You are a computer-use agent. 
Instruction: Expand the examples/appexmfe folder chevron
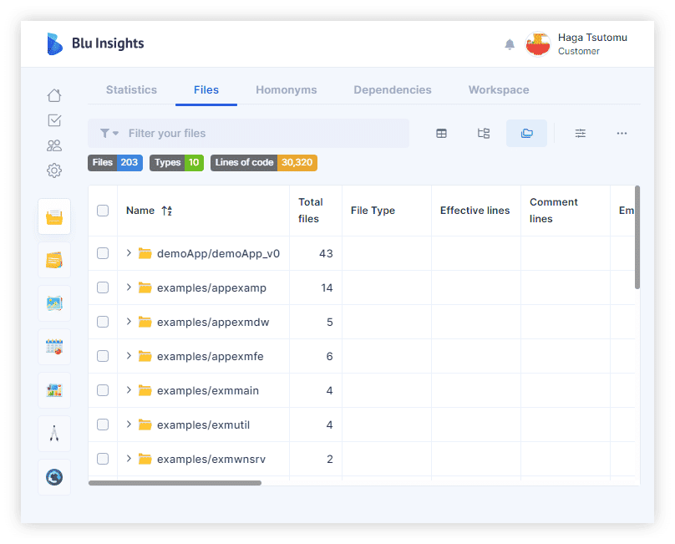[129, 356]
